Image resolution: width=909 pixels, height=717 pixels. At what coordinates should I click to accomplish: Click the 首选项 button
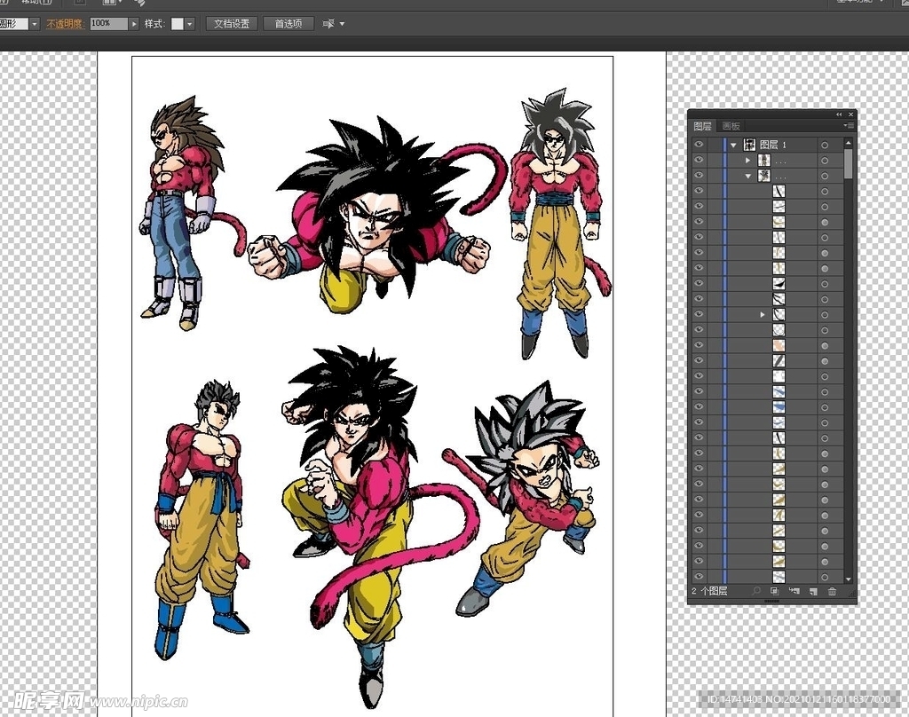click(x=289, y=24)
